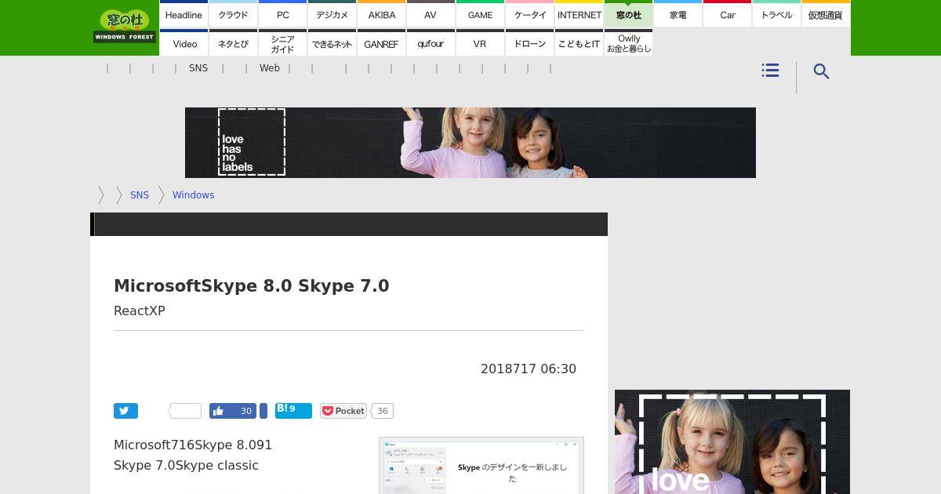This screenshot has height=494, width=941.
Task: Switch to the こどもとIT site tab
Action: [x=579, y=43]
